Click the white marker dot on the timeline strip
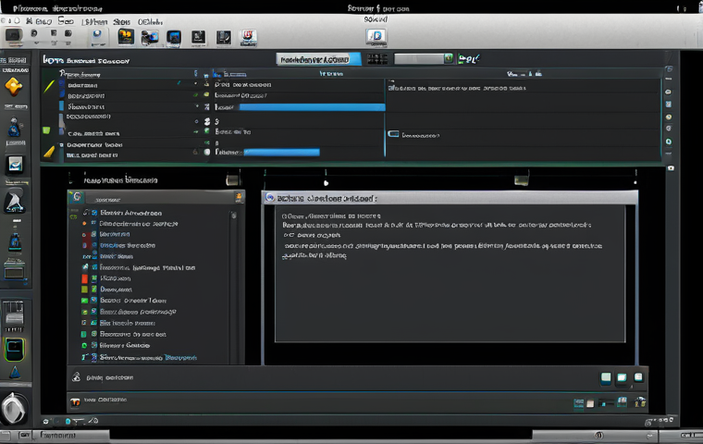This screenshot has width=703, height=444. [326, 182]
